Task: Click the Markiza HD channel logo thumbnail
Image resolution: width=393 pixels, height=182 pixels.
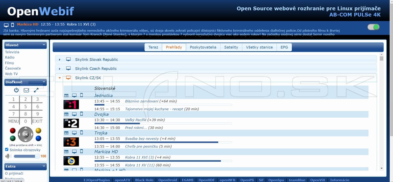Action: (x=71, y=161)
